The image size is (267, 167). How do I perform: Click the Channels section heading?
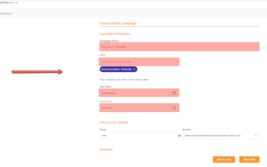[x=106, y=149]
